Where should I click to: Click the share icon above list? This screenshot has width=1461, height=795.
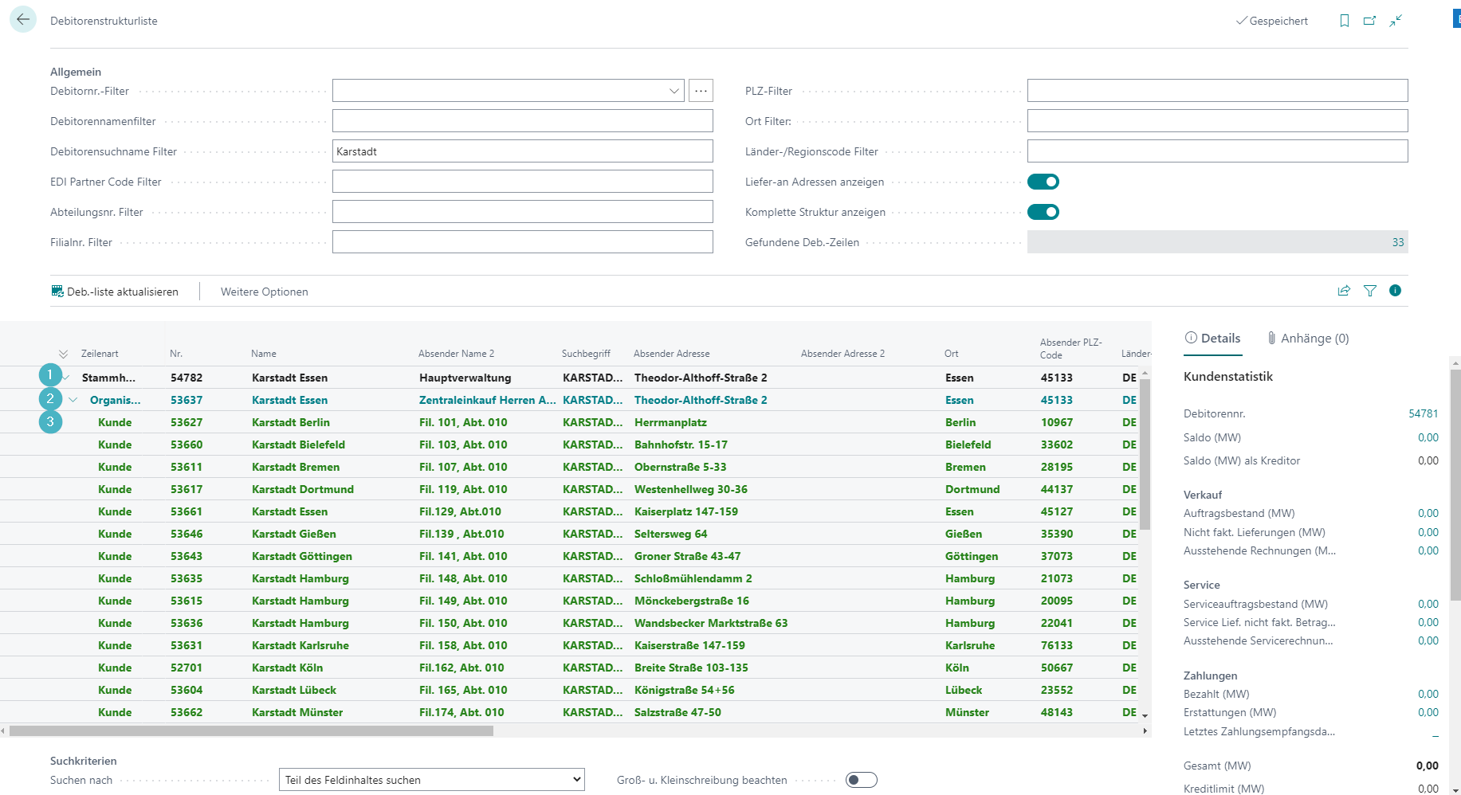coord(1344,291)
